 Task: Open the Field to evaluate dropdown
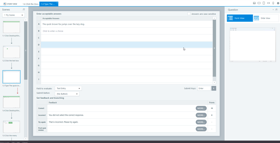click(x=68, y=88)
